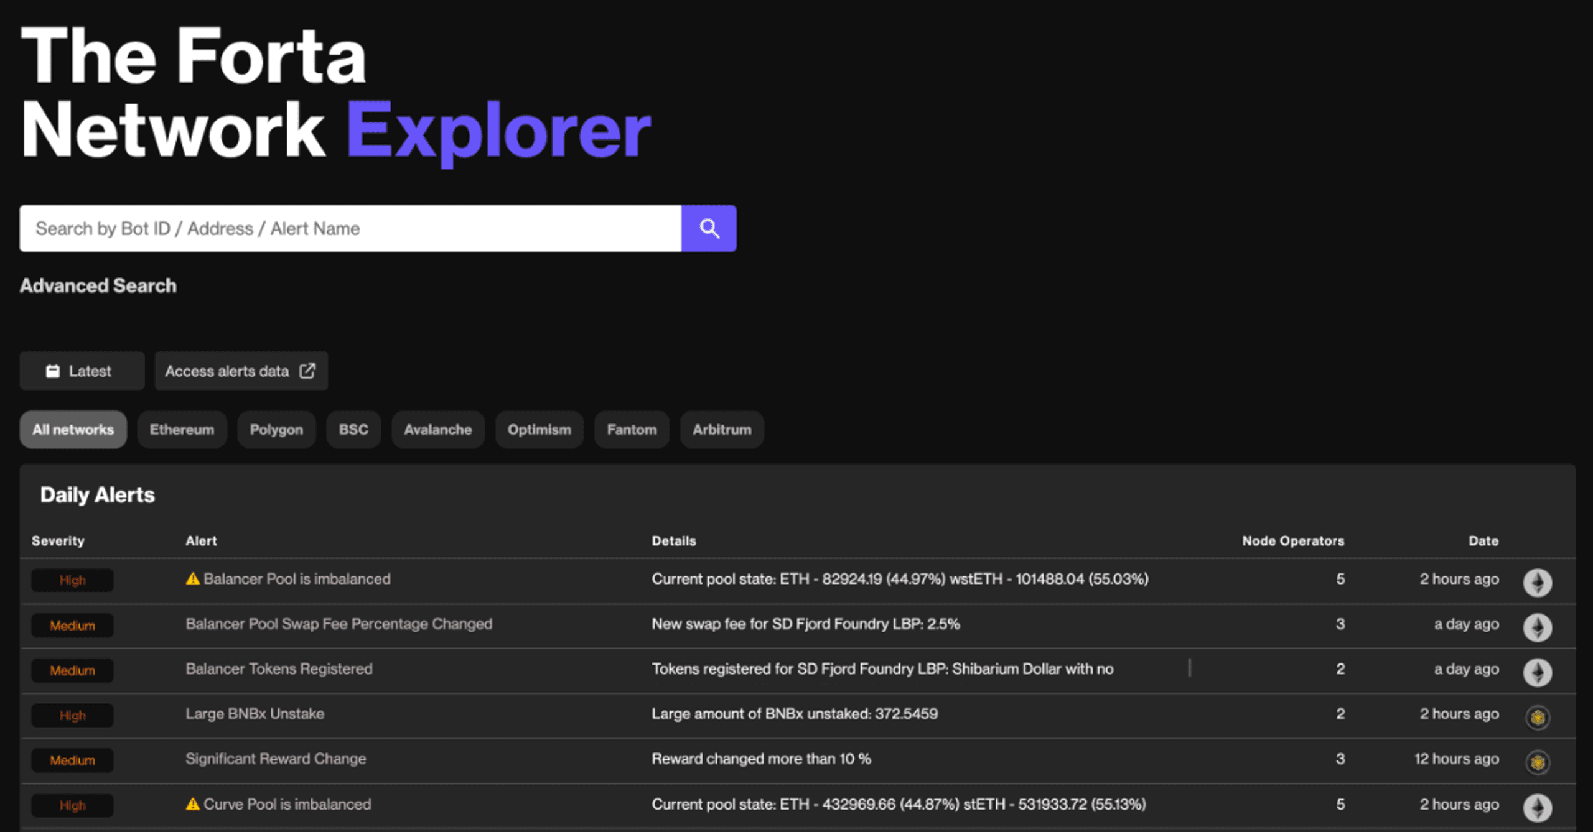This screenshot has width=1593, height=832.
Task: Click the Severity column header
Action: point(58,541)
